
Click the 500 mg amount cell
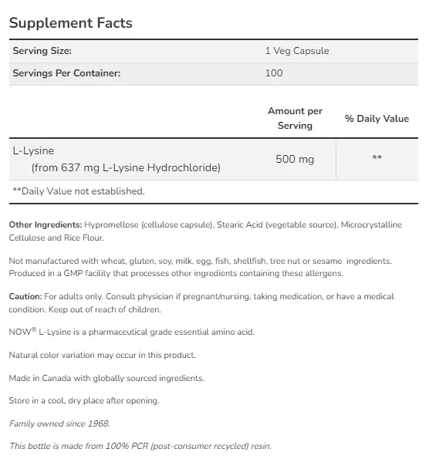(x=295, y=159)
